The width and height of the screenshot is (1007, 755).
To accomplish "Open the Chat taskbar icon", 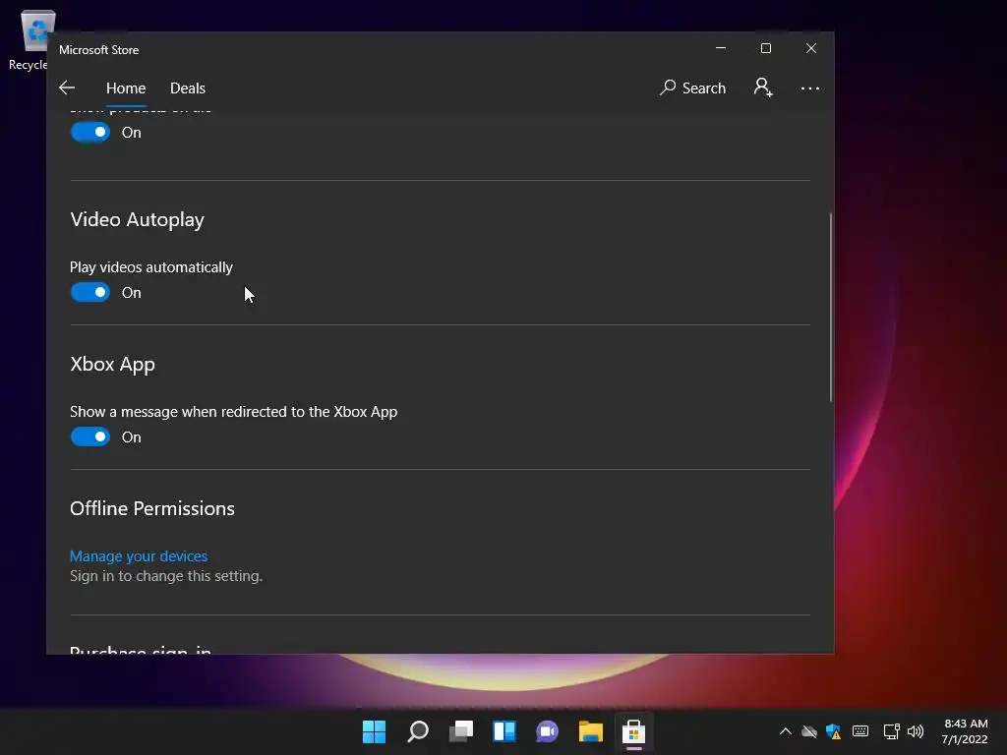I will 547,731.
